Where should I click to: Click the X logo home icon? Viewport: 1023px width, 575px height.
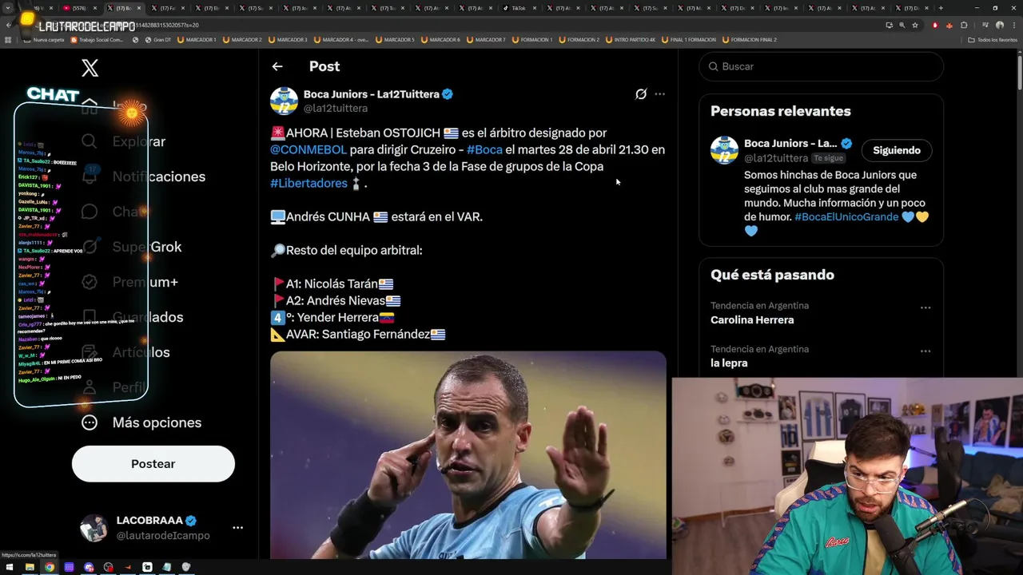tap(90, 68)
